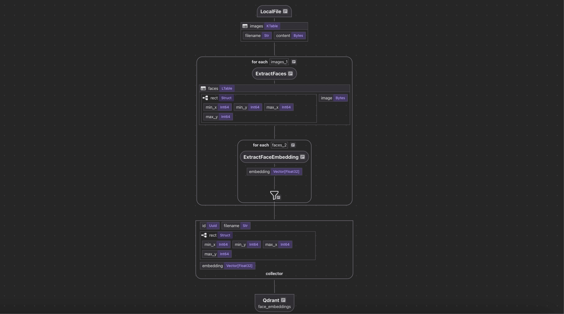Select the face_embeddings label under Qdrant
Image resolution: width=564 pixels, height=314 pixels.
click(274, 306)
